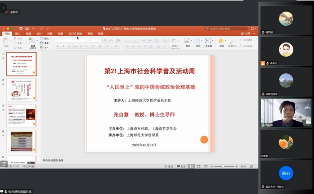Open the 插入 ribbon tab

pos(18,34)
